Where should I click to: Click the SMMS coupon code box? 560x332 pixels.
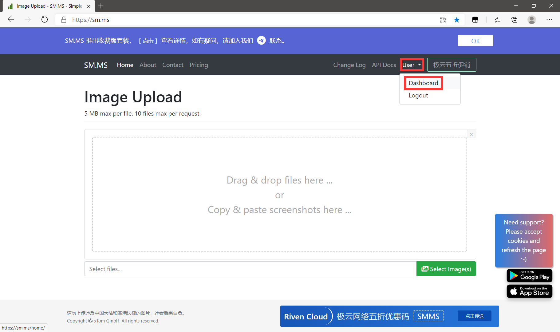click(428, 316)
